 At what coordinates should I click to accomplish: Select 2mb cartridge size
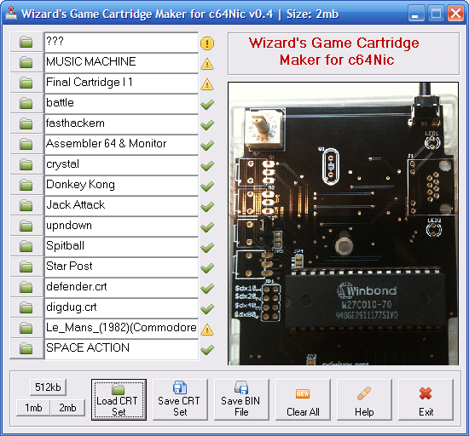tap(67, 407)
